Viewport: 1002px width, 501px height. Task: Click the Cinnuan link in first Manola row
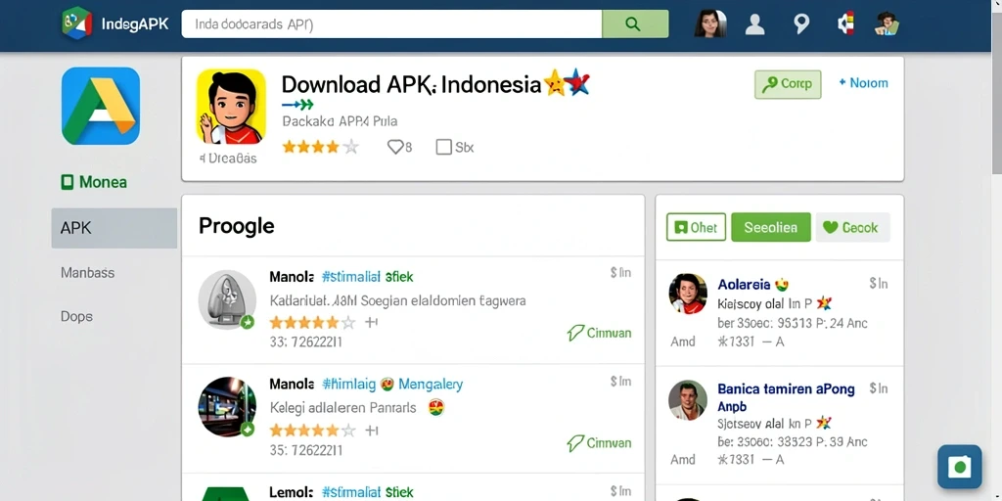tap(599, 333)
